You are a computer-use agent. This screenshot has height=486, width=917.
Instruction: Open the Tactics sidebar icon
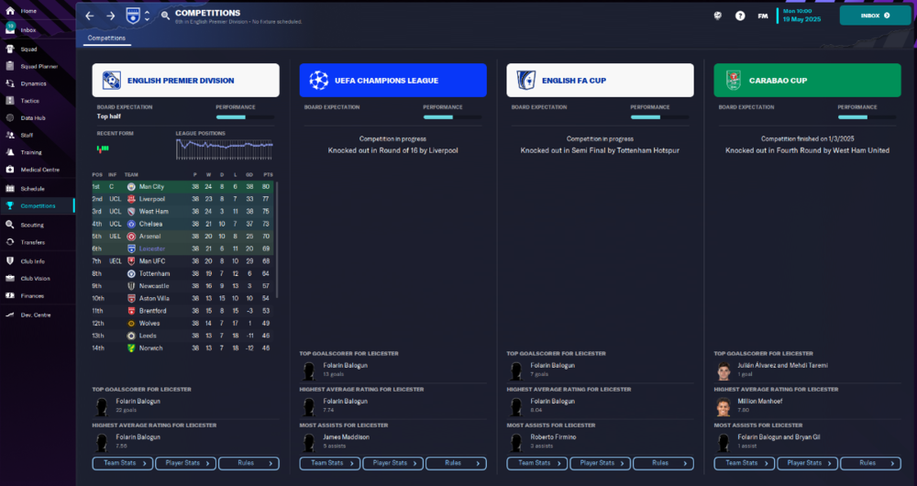pyautogui.click(x=10, y=101)
